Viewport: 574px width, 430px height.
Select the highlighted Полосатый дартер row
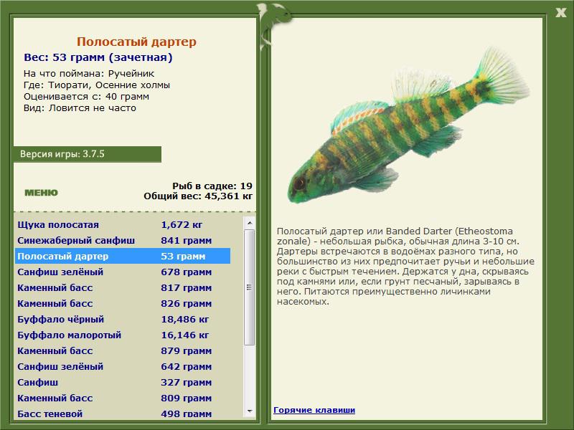tap(123, 256)
